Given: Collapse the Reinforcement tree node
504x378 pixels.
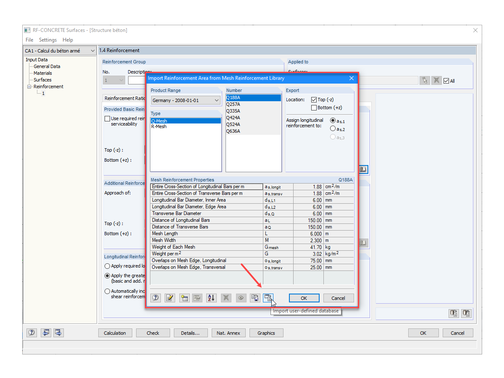Looking at the screenshot, I should (29, 87).
